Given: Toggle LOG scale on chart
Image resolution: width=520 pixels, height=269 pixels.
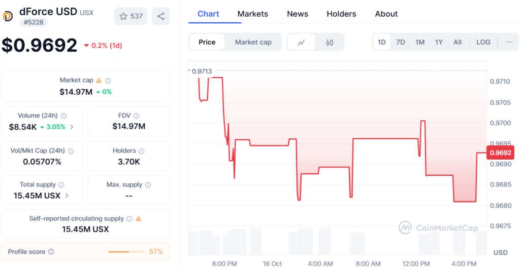Looking at the screenshot, I should pyautogui.click(x=483, y=42).
